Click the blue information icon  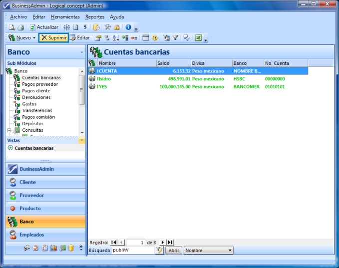(x=128, y=27)
